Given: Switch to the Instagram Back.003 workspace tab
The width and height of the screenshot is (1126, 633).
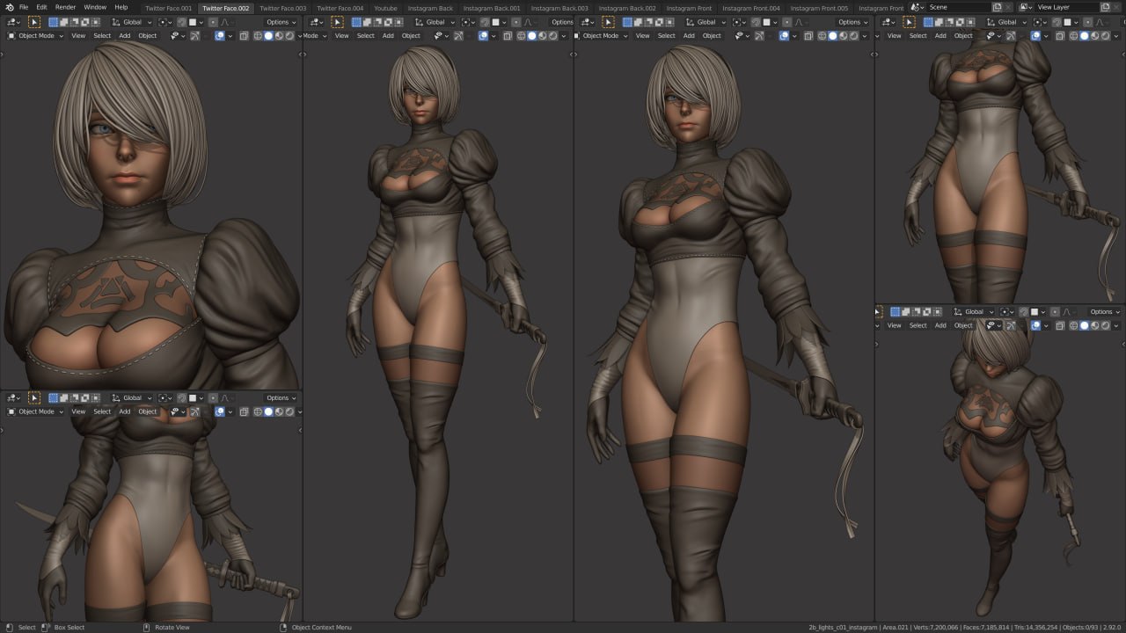Looking at the screenshot, I should 559,8.
